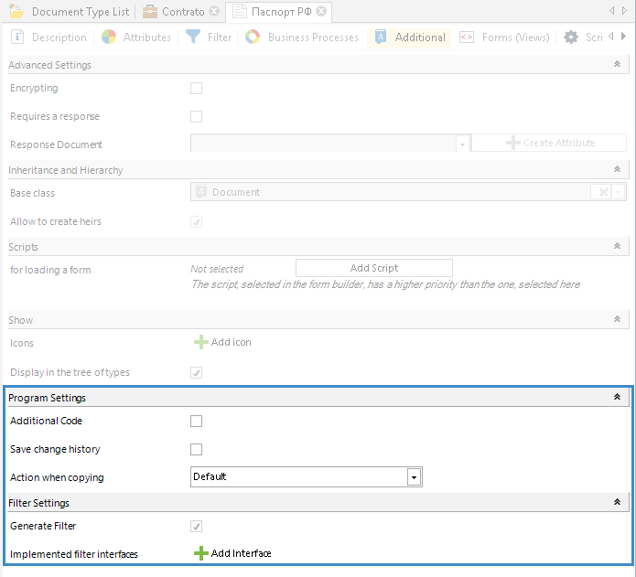This screenshot has width=636, height=577.
Task: Toggle the Encrypting checkbox
Action: [x=196, y=89]
